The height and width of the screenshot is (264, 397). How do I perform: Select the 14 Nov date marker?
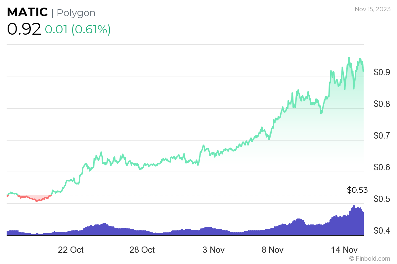coord(344,250)
